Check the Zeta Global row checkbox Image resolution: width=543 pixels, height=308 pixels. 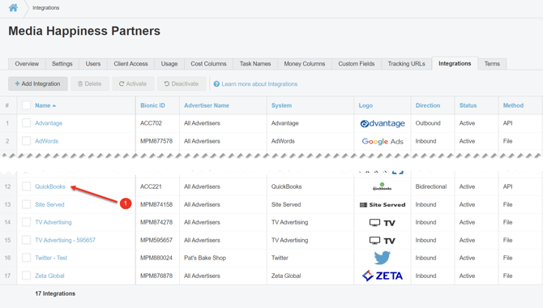pos(26,276)
